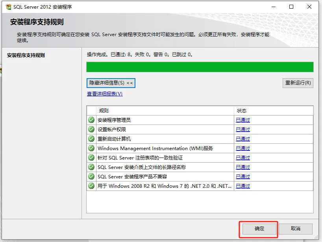
Task: Open the 查看详细报表(V) link
Action: coord(105,94)
